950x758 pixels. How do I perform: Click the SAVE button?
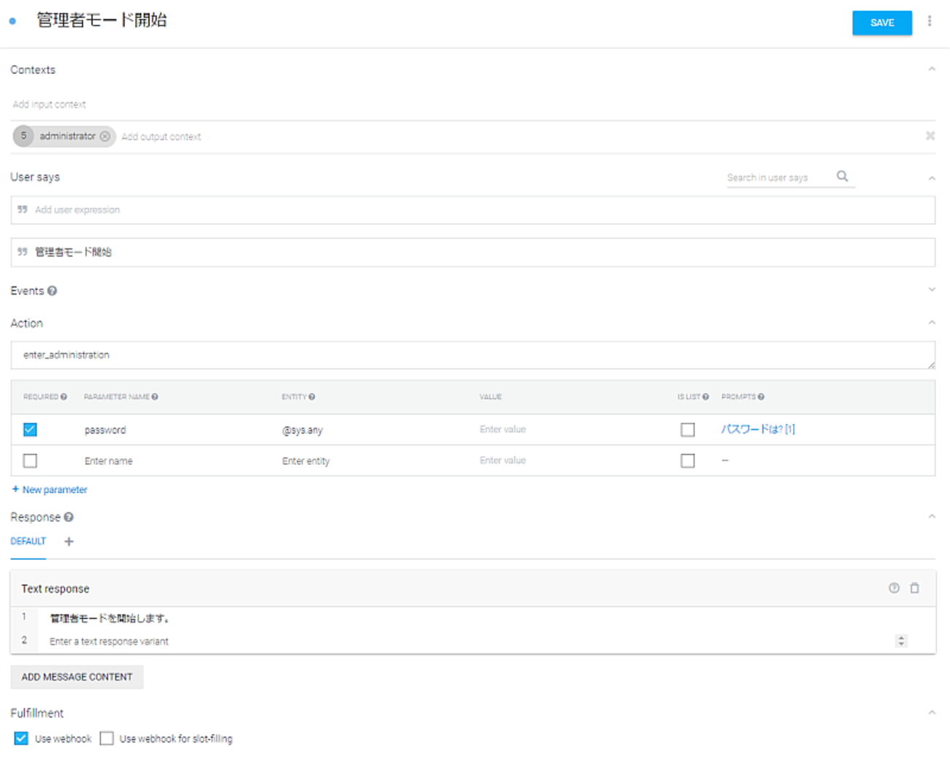881,23
